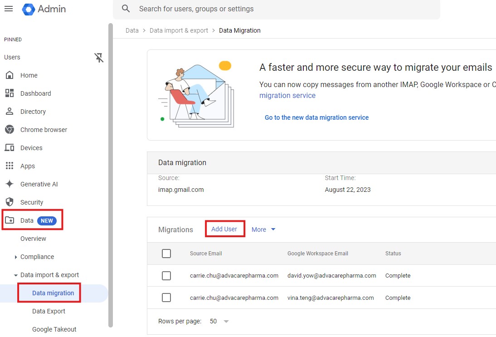496x337 pixels.
Task: Go to Devices section
Action: (31, 148)
